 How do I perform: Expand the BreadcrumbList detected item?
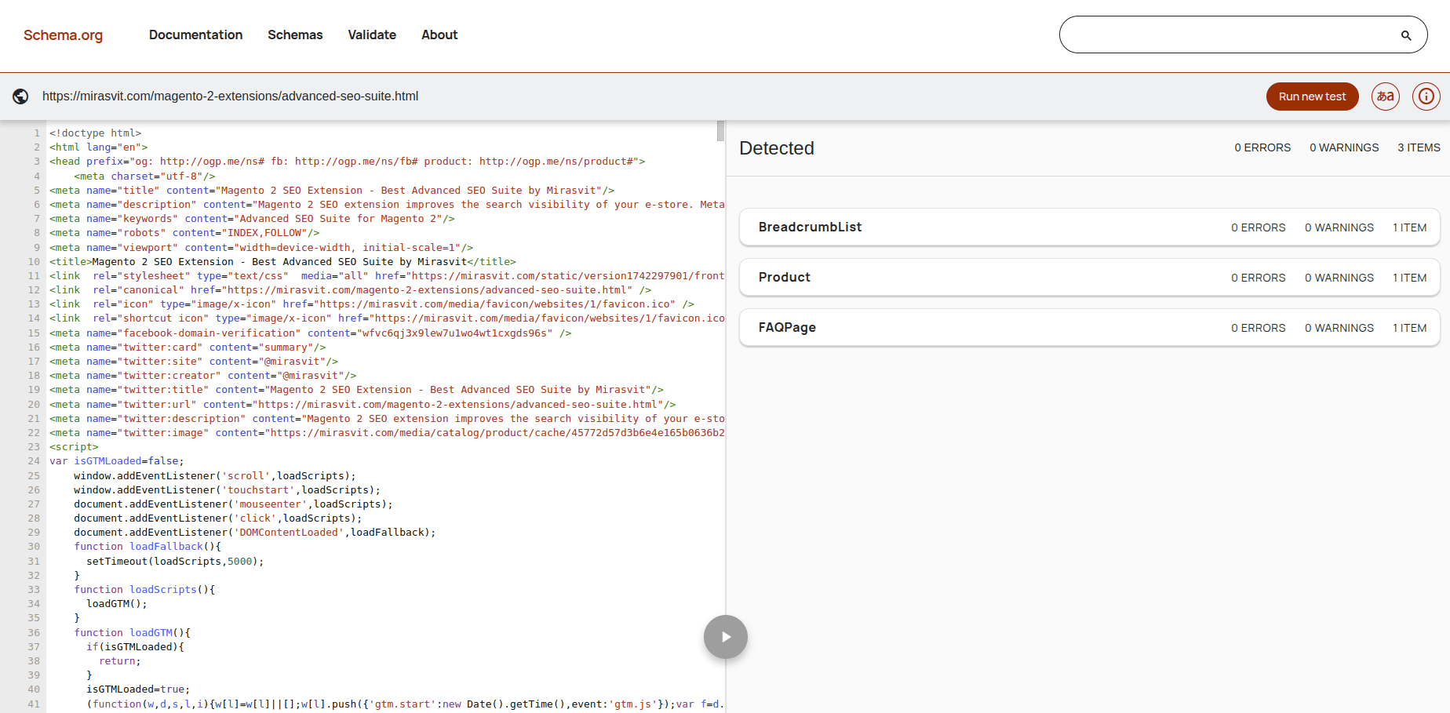coord(810,227)
